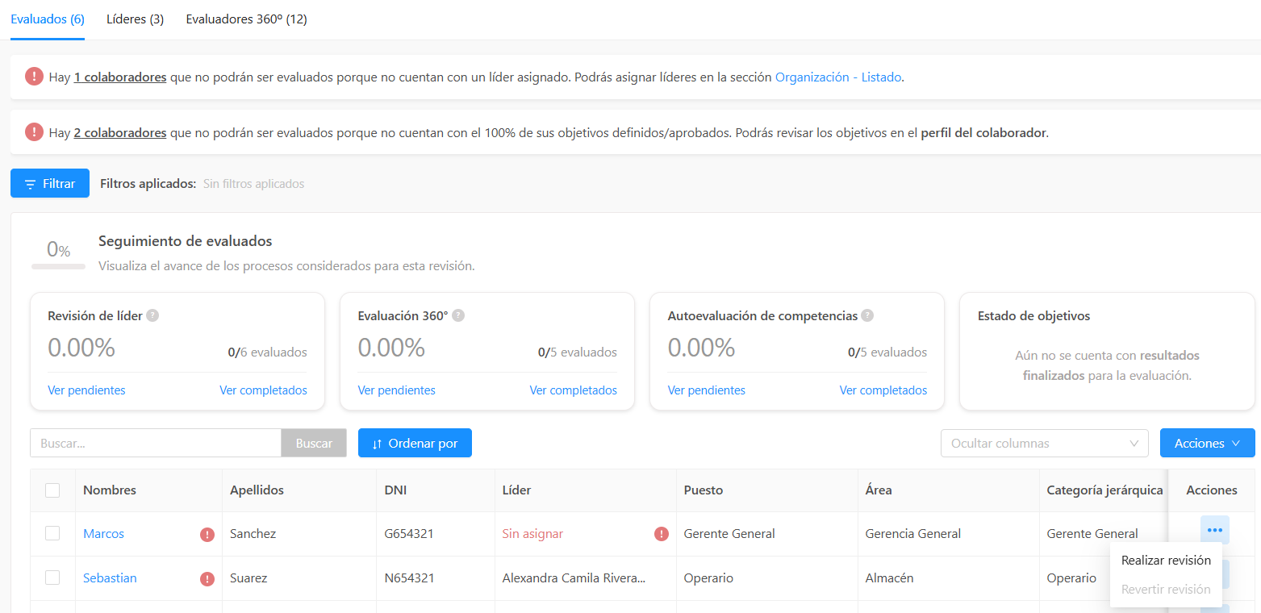The height and width of the screenshot is (613, 1261).
Task: Switch to Evaluadores 360° (12) tab
Action: pos(246,19)
